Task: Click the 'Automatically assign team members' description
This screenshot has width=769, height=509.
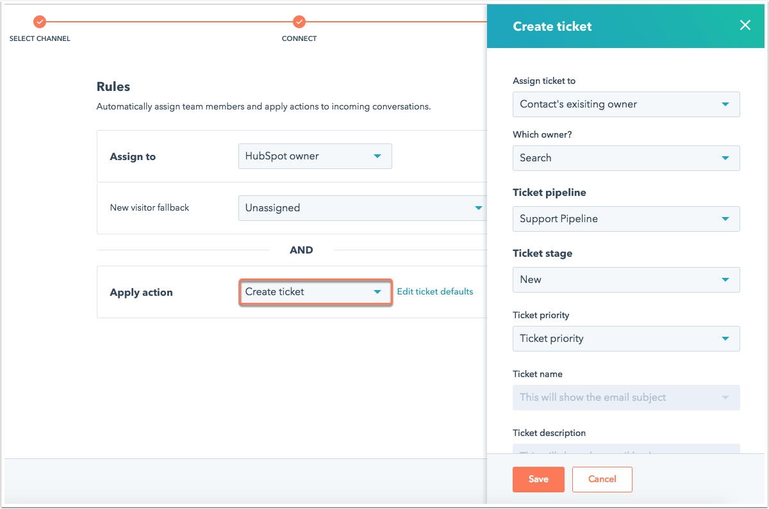Action: (263, 107)
